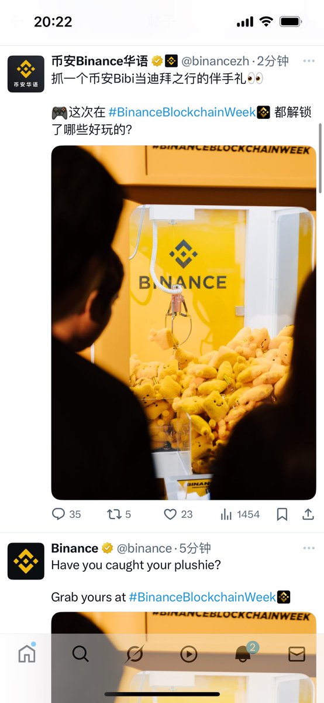Open the Messages envelope icon
Image resolution: width=324 pixels, height=703 pixels.
pyautogui.click(x=297, y=654)
